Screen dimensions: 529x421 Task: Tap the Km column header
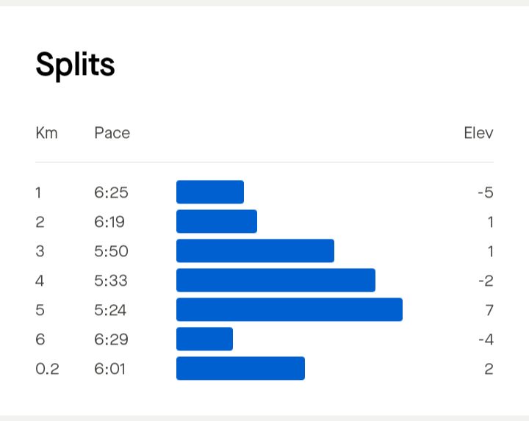46,133
